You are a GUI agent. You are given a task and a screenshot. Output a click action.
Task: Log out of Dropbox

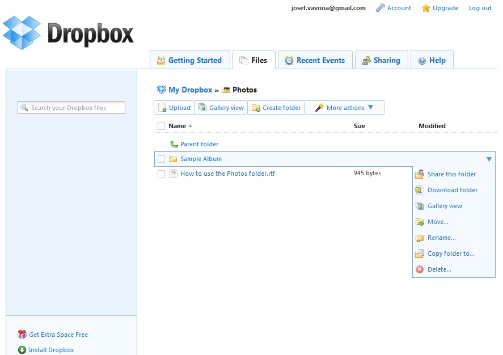pyautogui.click(x=480, y=8)
